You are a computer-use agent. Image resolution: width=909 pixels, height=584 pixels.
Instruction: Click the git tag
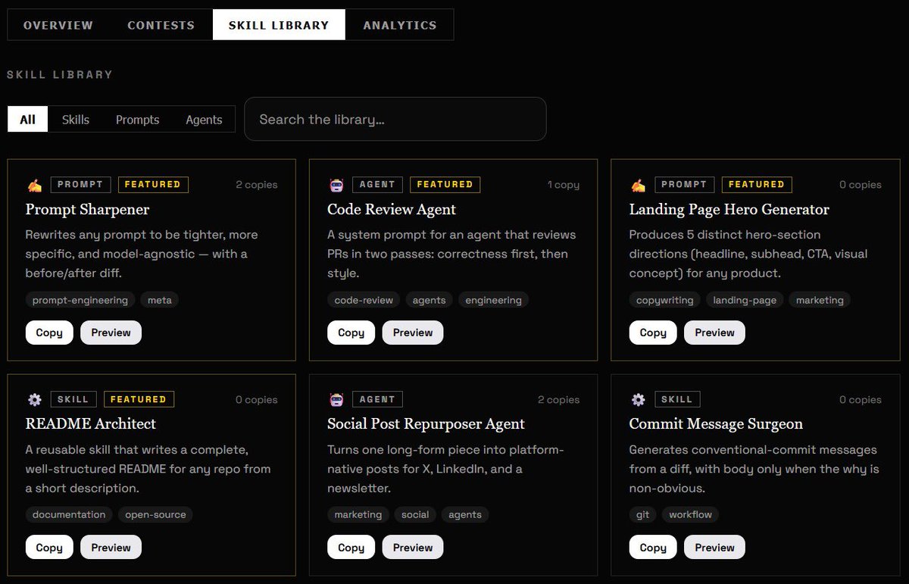[x=643, y=514]
